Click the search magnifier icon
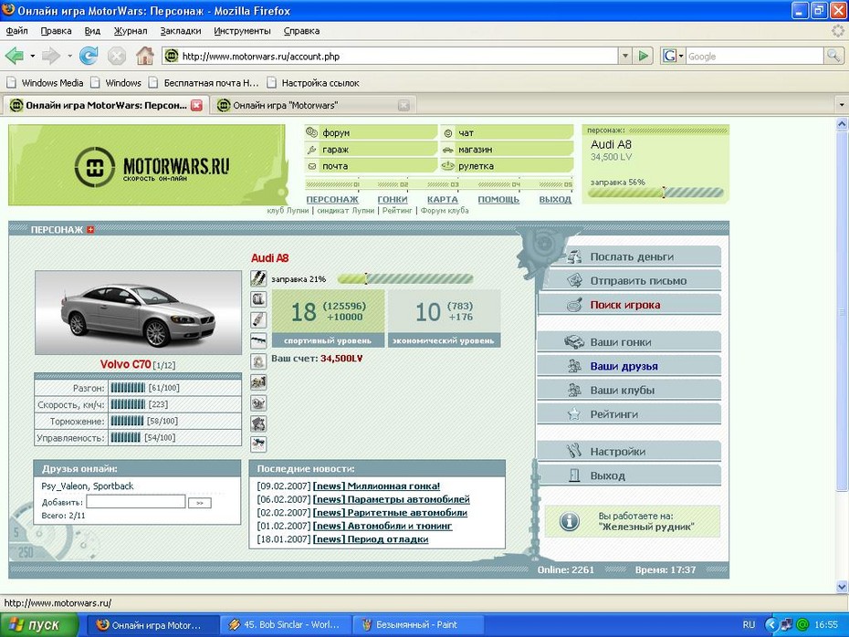The image size is (849, 637). click(x=833, y=56)
